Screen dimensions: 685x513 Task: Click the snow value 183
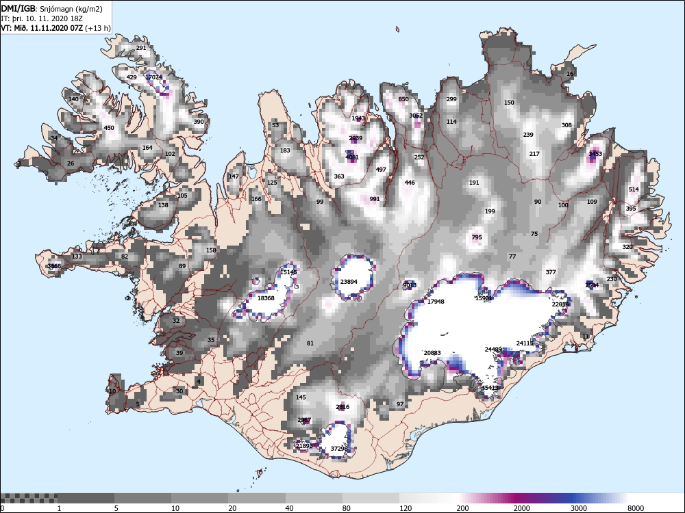pyautogui.click(x=285, y=150)
